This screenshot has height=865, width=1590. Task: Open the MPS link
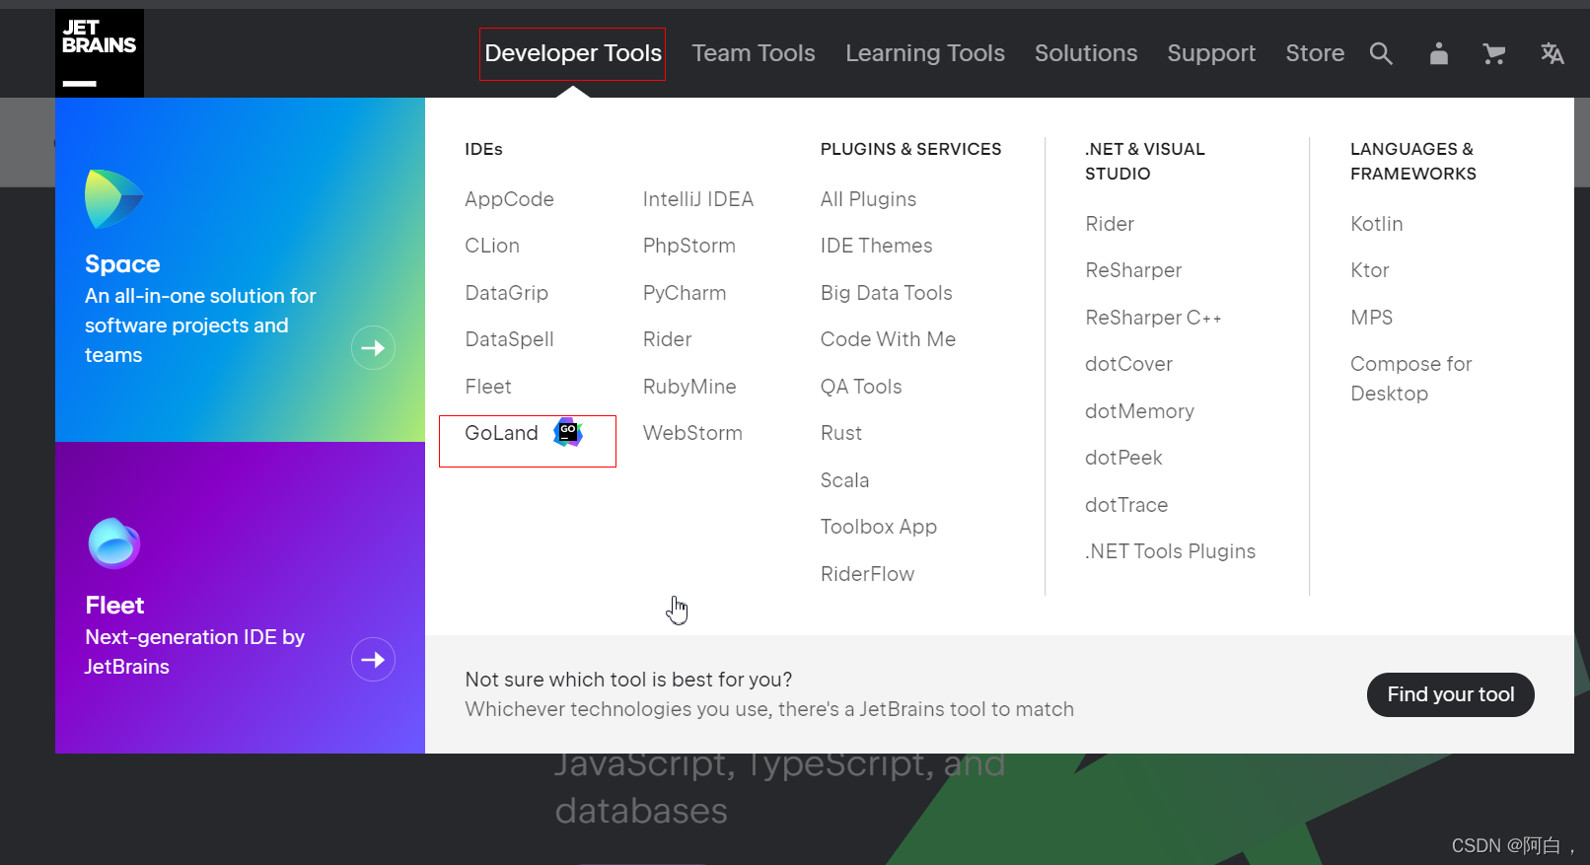1371,318
